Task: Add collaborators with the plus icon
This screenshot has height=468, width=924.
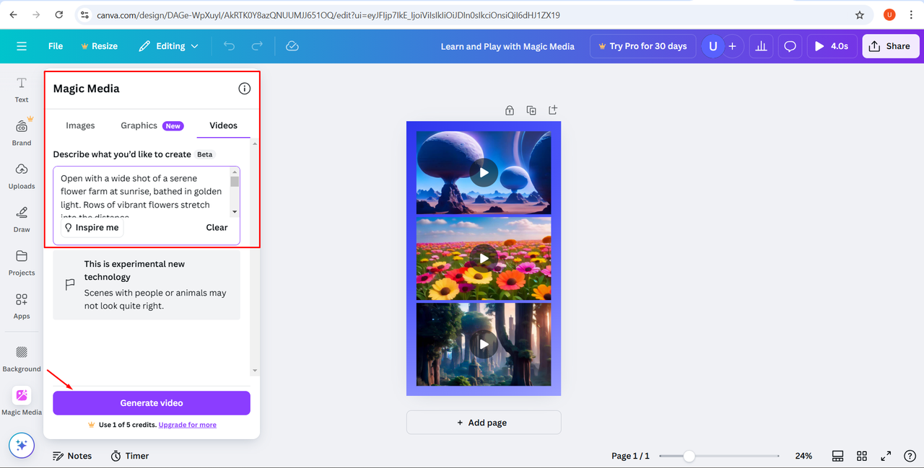Action: coord(732,46)
